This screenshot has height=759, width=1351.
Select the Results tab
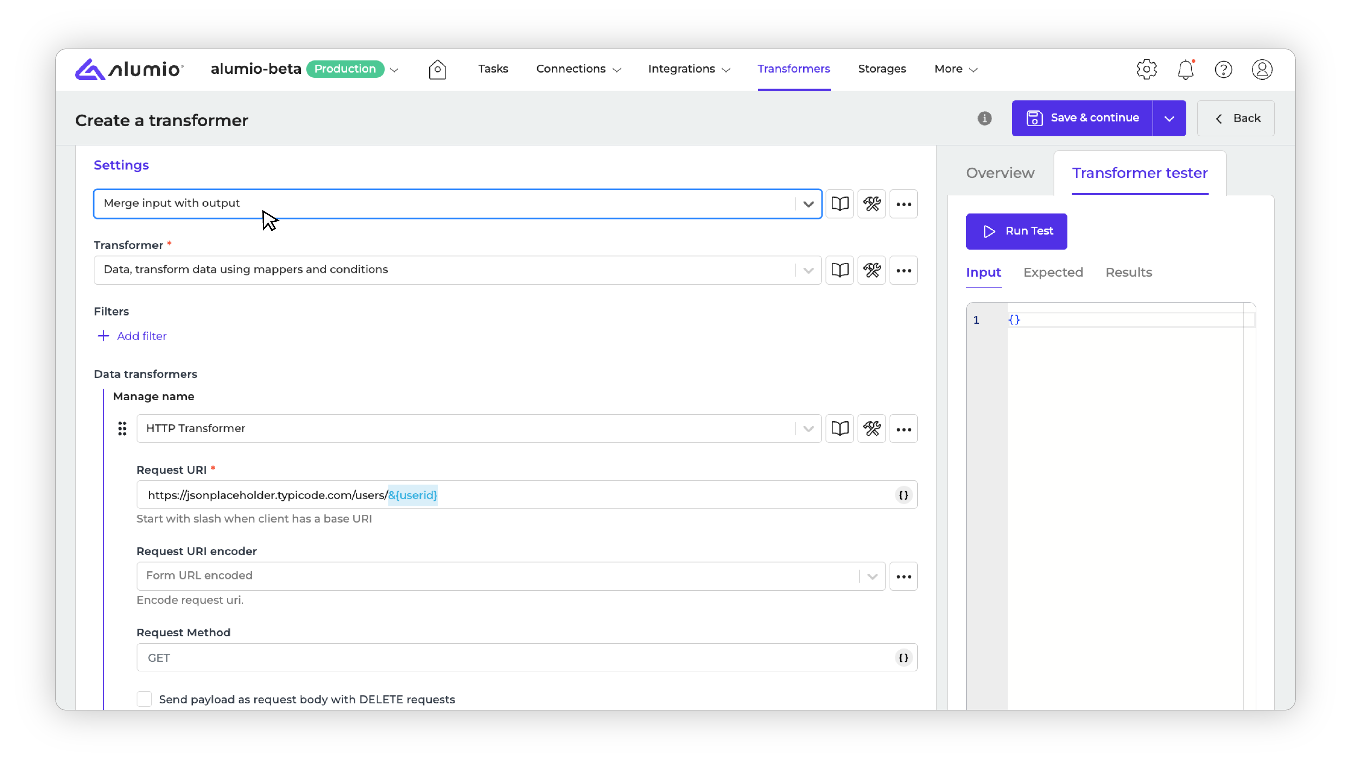click(x=1129, y=272)
